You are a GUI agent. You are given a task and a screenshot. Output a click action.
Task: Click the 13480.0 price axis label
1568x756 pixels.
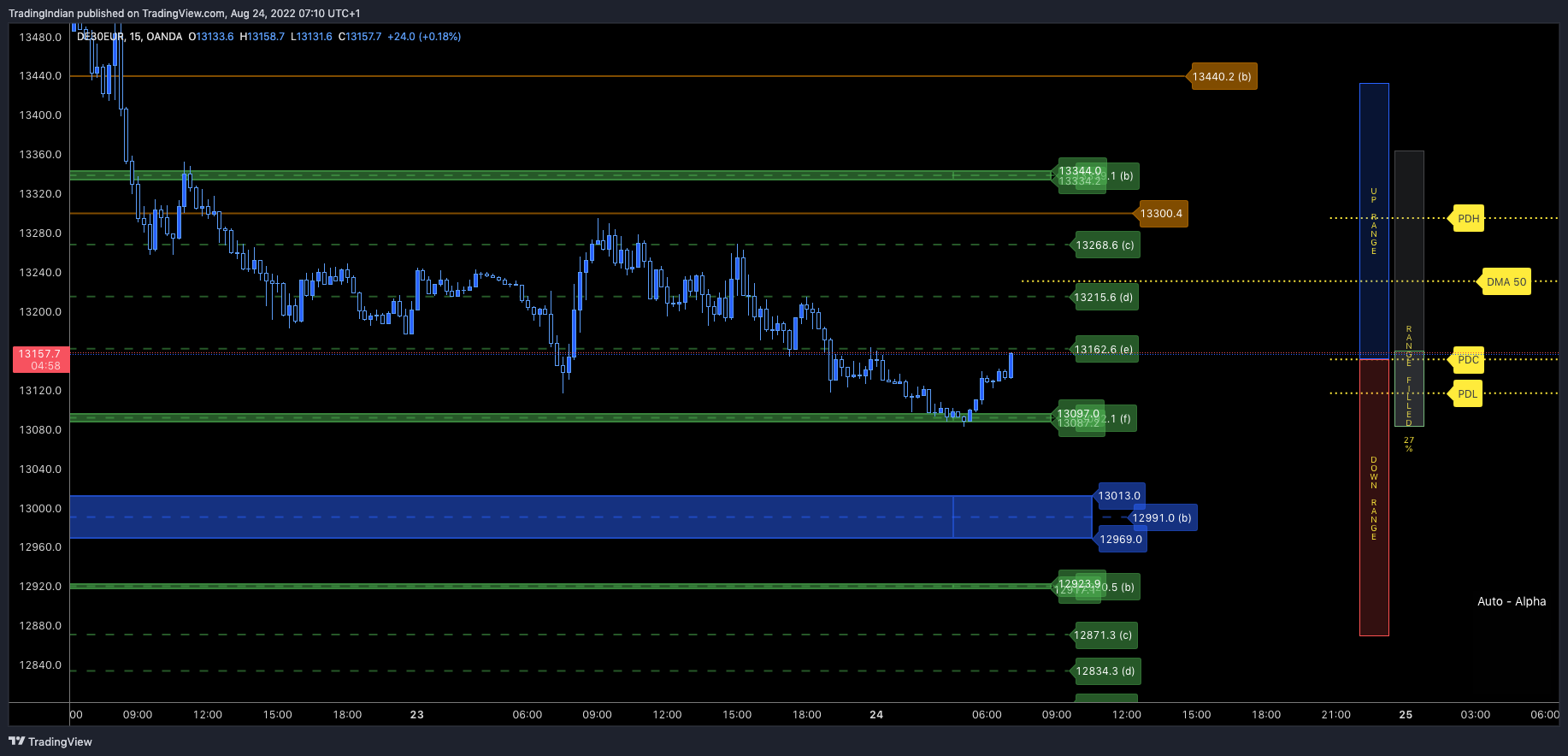pos(40,38)
